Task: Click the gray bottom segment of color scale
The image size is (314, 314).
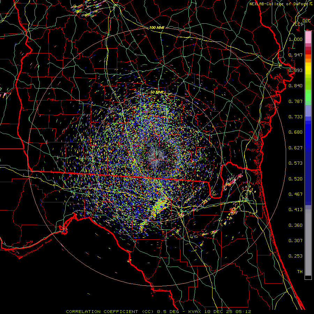Action: (x=308, y=242)
